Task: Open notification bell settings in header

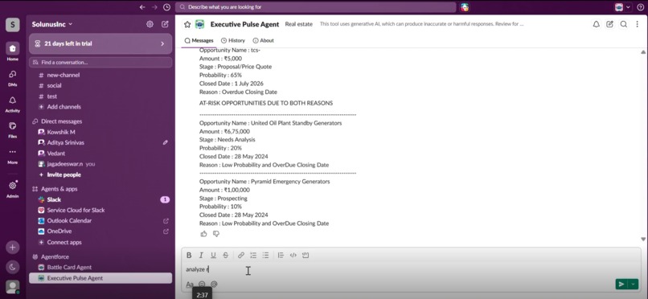Action: point(596,24)
